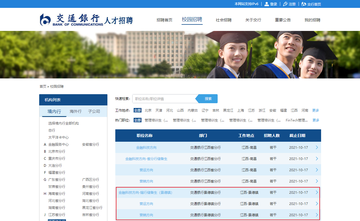Image resolution: width=360 pixels, height=221 pixels.
Task: Open 关于交行 navigation item
Action: click(x=253, y=20)
